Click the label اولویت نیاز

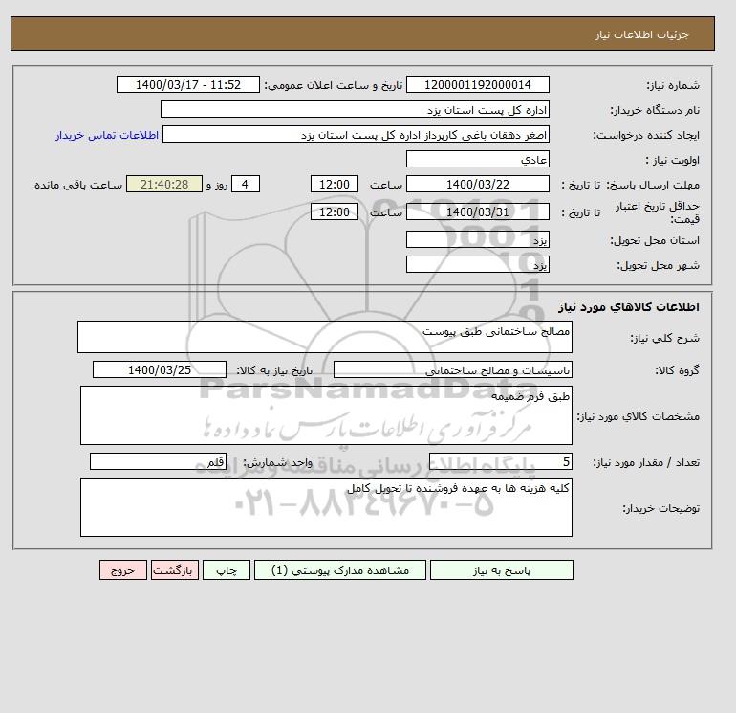[672, 160]
